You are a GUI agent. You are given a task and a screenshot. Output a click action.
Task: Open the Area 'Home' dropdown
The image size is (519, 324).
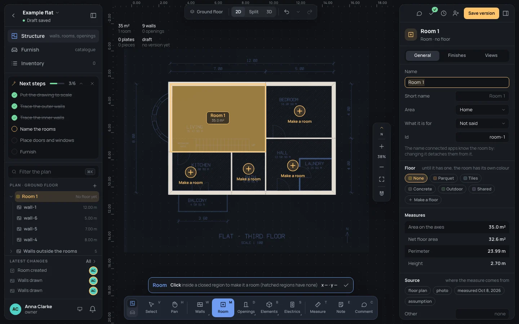[x=482, y=110]
